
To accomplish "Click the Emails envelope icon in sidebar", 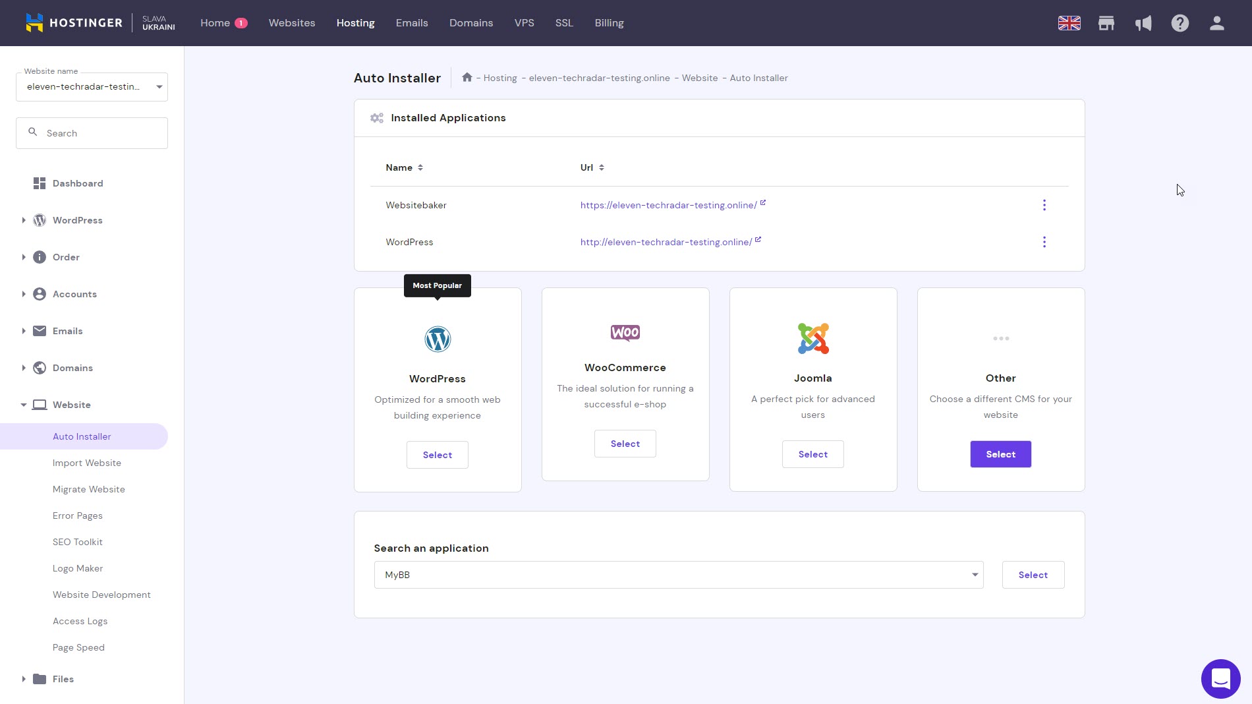I will click(40, 331).
